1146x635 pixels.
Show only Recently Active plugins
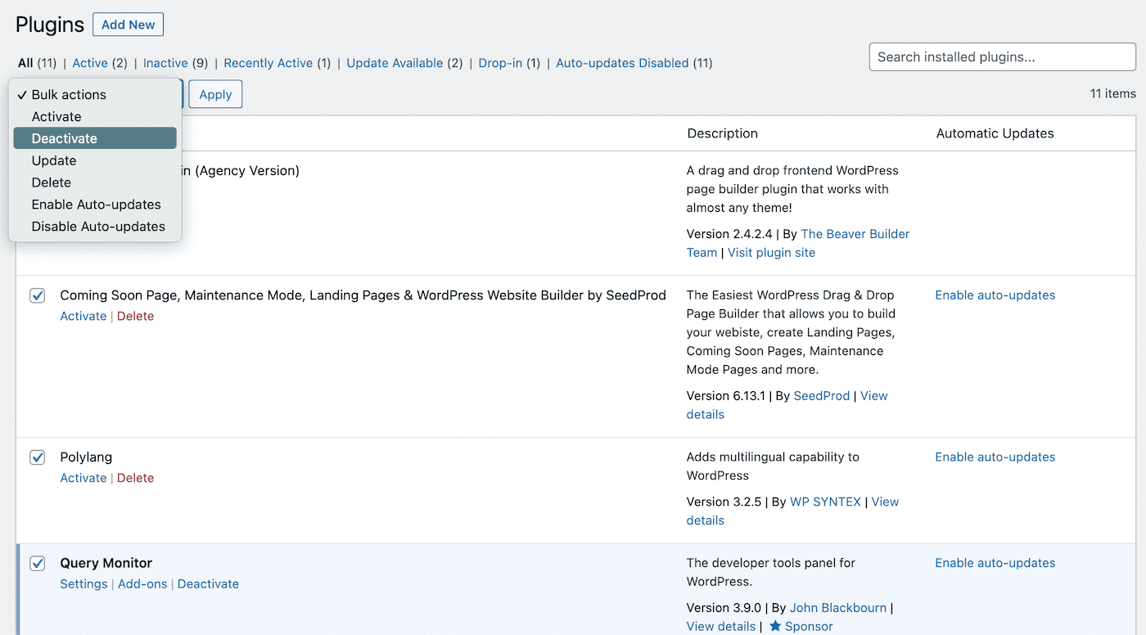coord(268,62)
